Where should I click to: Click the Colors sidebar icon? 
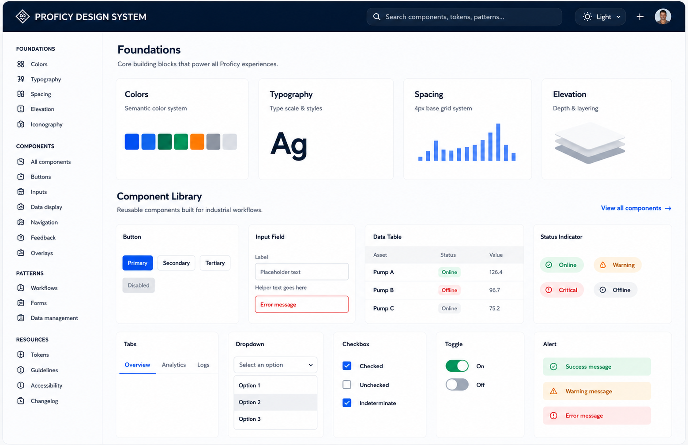point(21,64)
